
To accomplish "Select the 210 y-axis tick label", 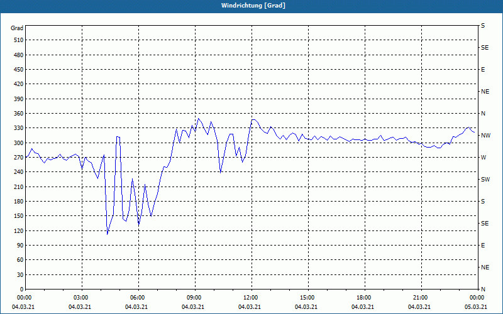I will coord(19,187).
